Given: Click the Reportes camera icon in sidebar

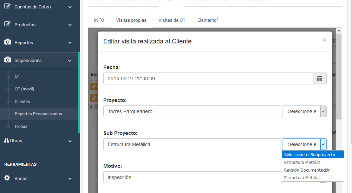Looking at the screenshot, I should click(x=7, y=42).
